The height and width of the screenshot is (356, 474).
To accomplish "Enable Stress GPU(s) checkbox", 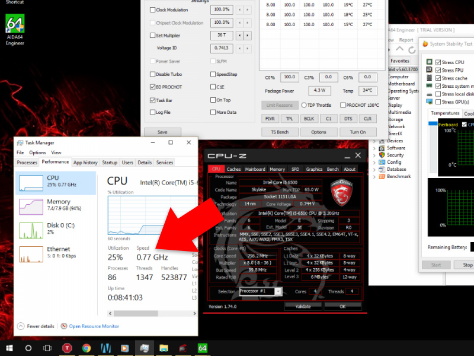I will click(x=438, y=101).
